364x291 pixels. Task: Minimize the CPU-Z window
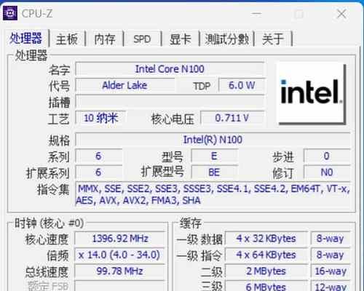coord(256,14)
